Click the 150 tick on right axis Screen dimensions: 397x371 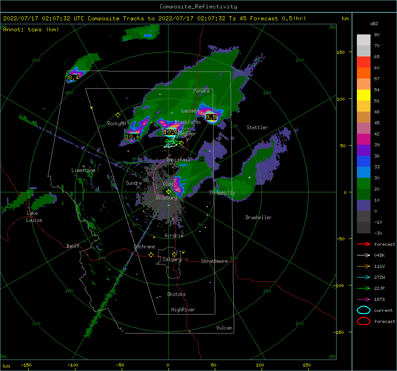[x=341, y=52]
